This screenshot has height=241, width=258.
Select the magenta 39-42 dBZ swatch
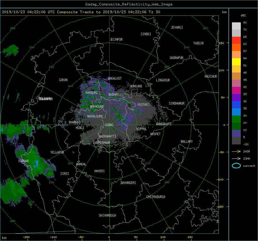point(236,90)
